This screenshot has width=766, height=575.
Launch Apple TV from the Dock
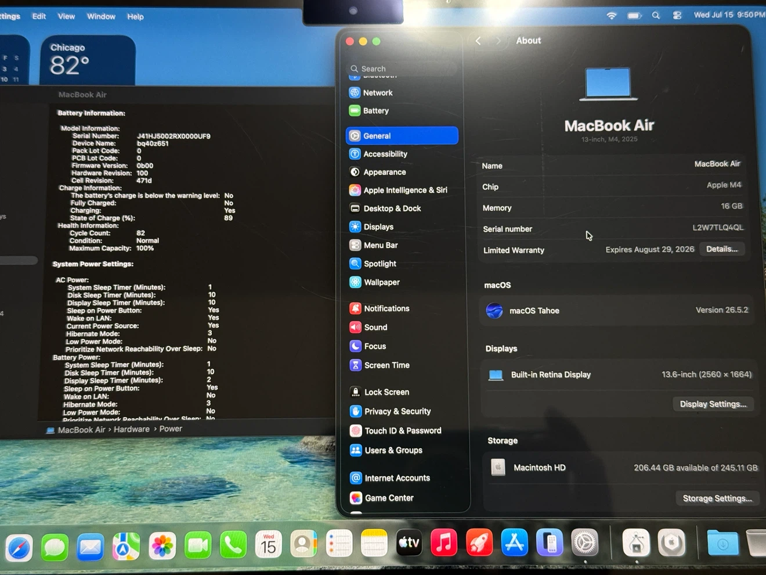409,543
